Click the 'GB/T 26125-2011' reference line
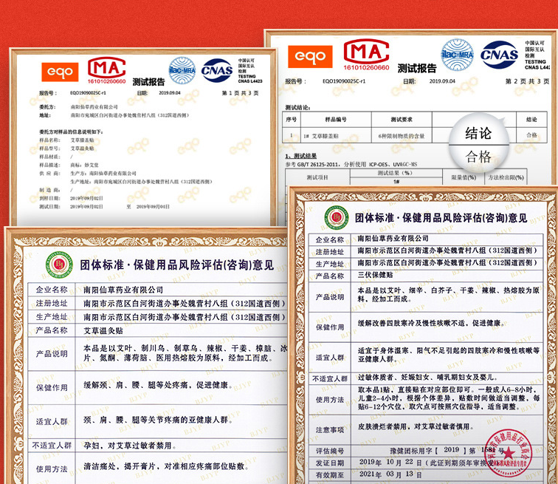Viewport: 558px width, 484px height. (x=351, y=164)
